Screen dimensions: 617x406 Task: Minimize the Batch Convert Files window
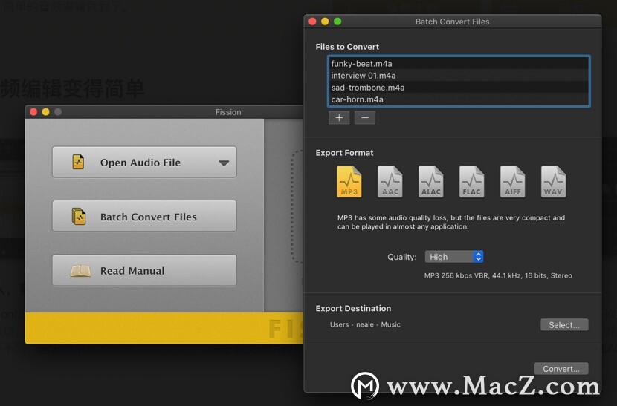click(x=325, y=22)
